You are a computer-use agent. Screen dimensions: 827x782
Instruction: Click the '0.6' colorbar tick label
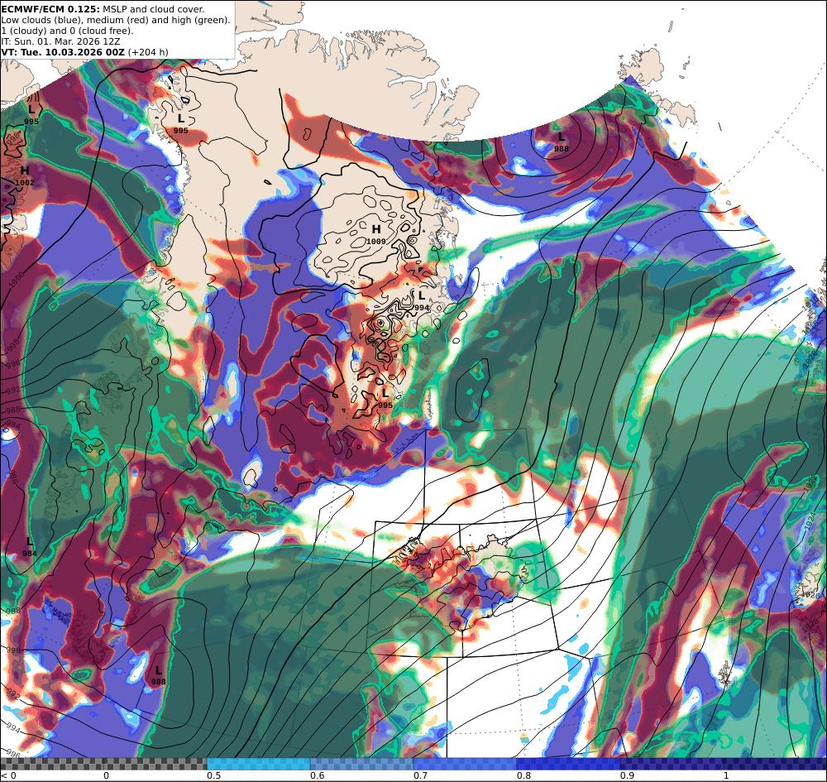point(317,775)
